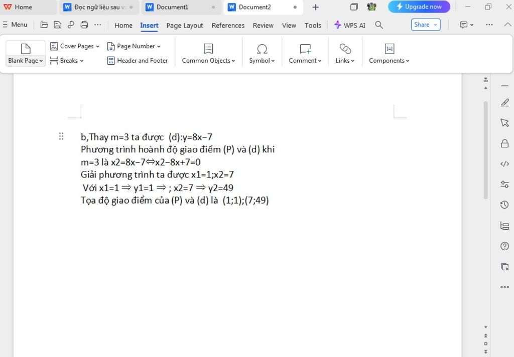514x357 pixels.
Task: Open the Links dropdown
Action: click(x=345, y=53)
